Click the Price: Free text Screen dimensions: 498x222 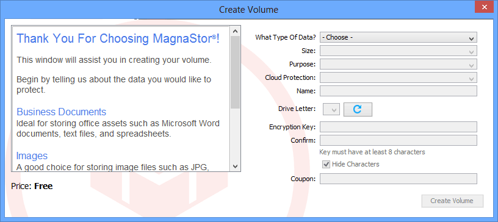click(x=32, y=186)
